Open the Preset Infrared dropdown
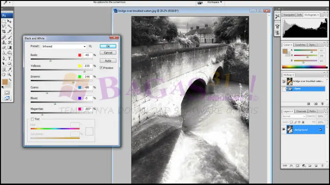 [x=64, y=46]
